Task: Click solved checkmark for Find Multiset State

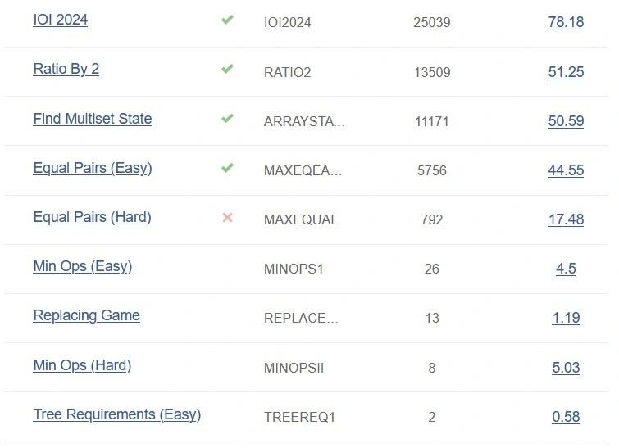Action: click(227, 118)
